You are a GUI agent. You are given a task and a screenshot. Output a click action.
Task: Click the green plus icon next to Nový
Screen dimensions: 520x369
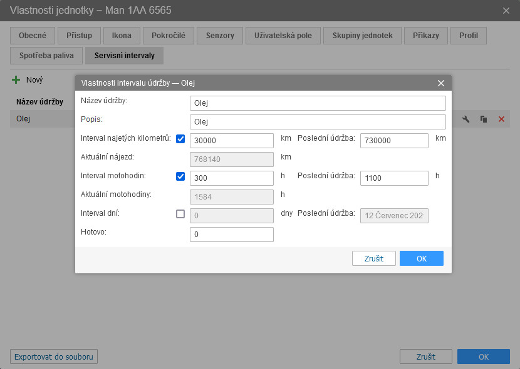(x=16, y=80)
